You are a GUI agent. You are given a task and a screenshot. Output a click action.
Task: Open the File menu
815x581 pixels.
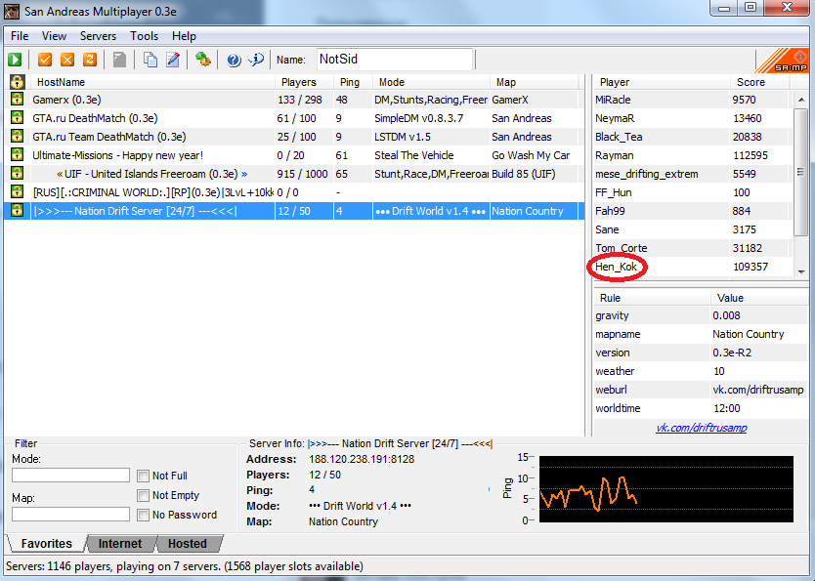point(20,36)
